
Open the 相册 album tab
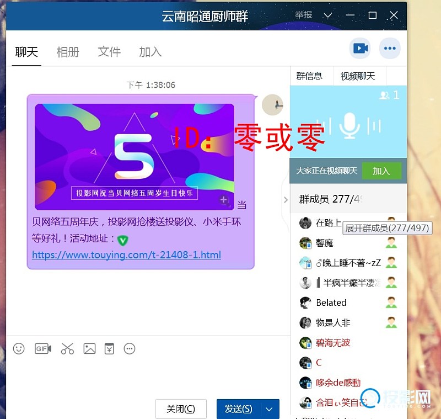click(68, 52)
